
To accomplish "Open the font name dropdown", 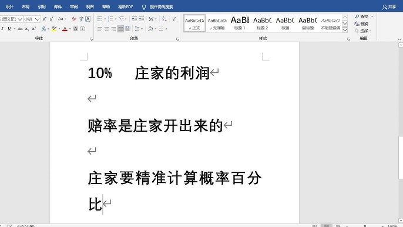I will (x=20, y=19).
